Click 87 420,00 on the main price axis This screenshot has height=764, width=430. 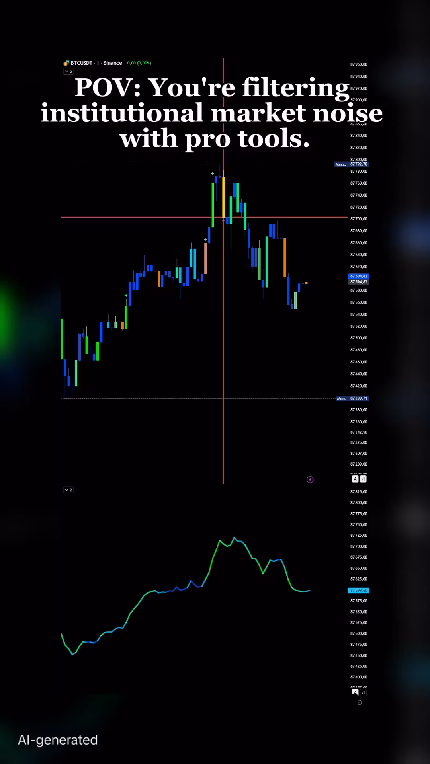[x=359, y=386]
